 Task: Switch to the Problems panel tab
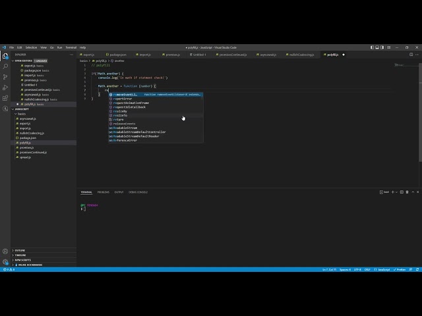click(104, 192)
